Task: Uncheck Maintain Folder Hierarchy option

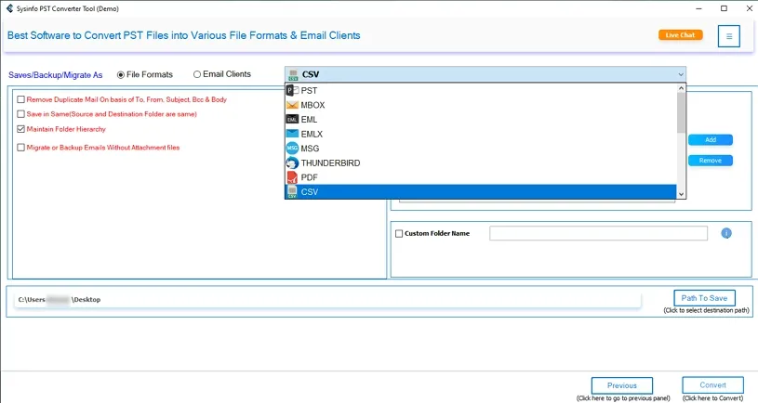Action: tap(21, 129)
